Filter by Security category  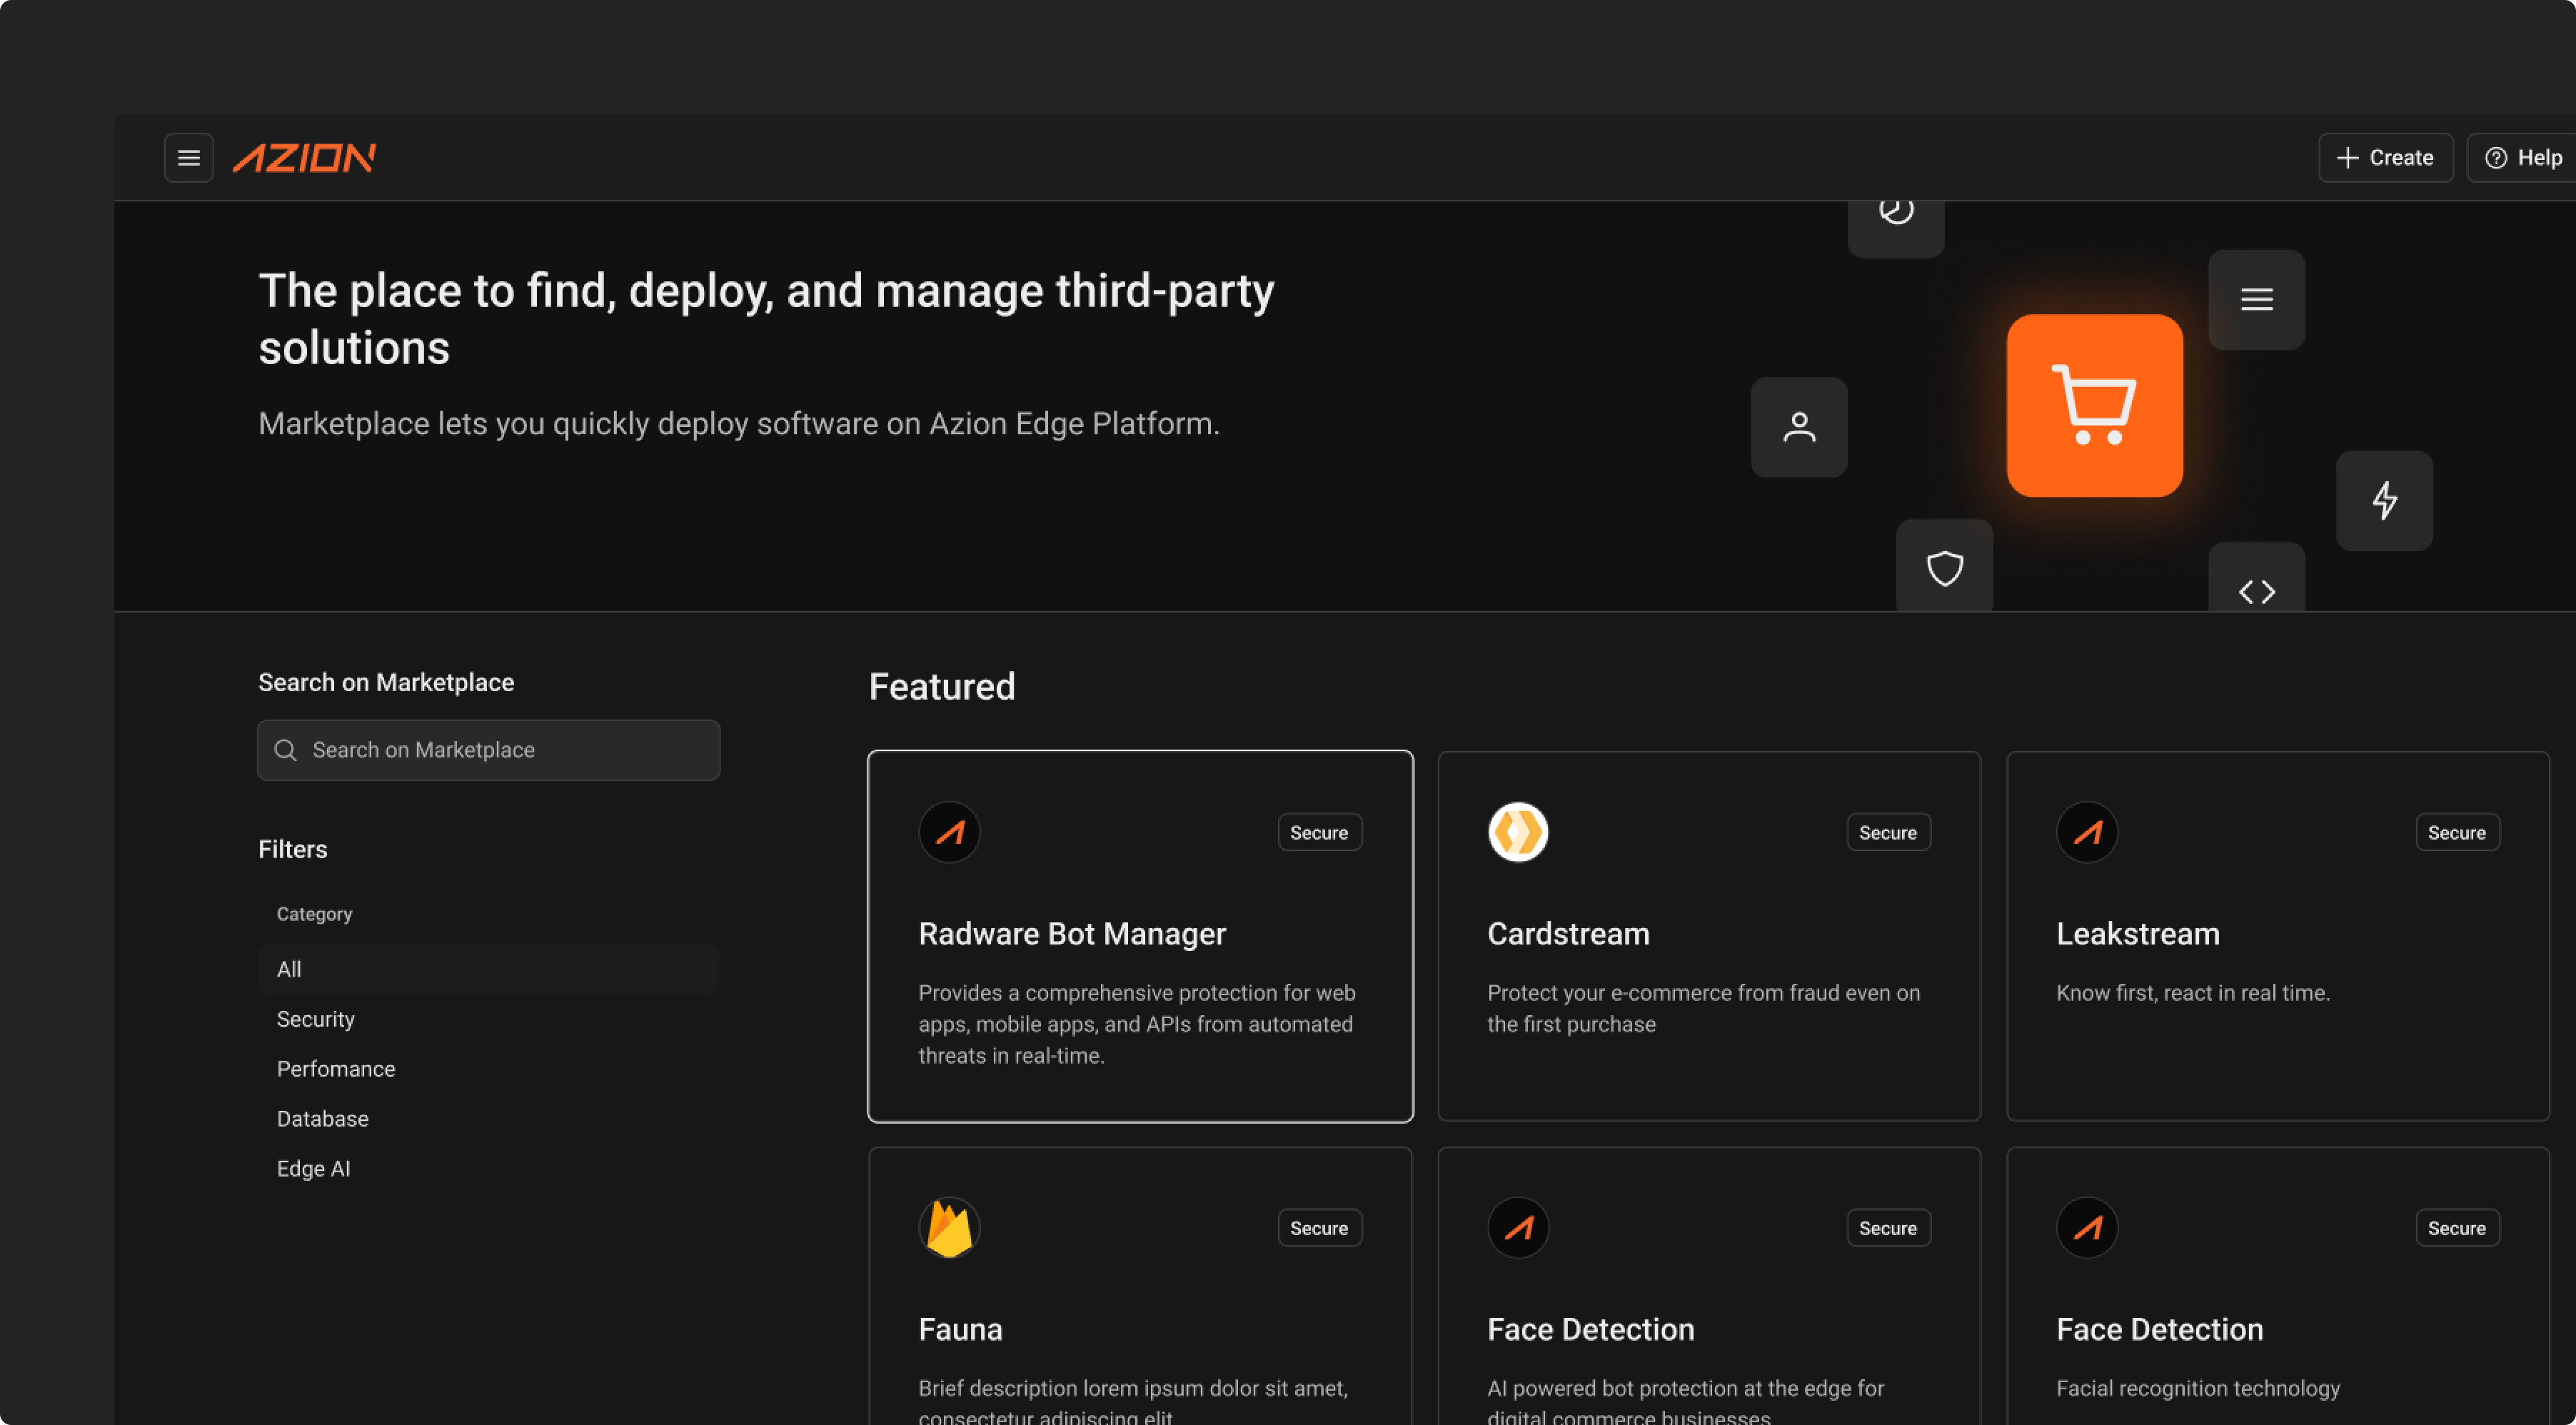[316, 1019]
